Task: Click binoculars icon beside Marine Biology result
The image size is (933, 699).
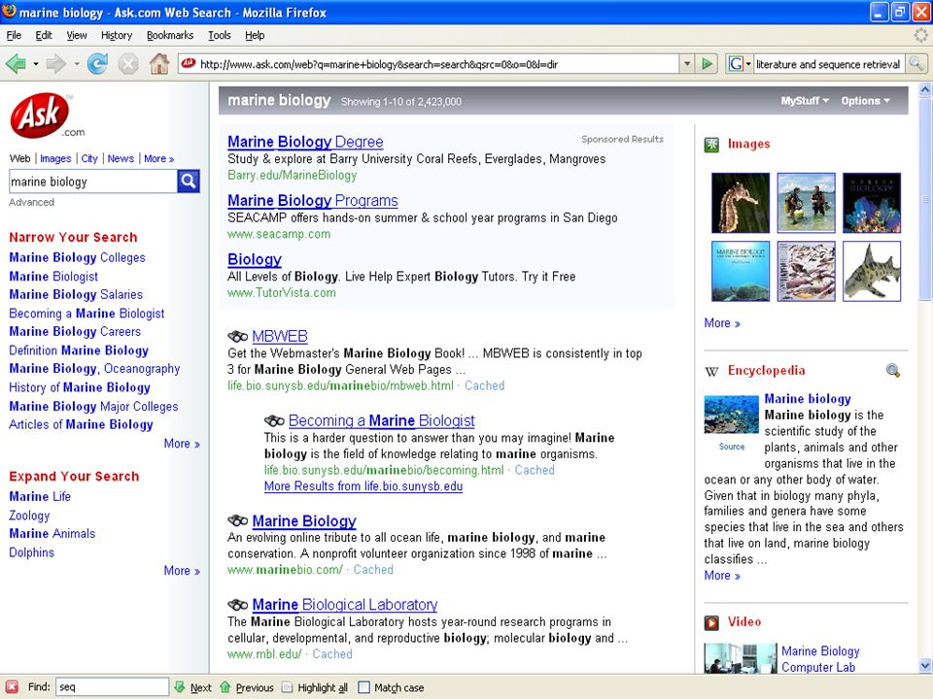Action: click(x=237, y=520)
